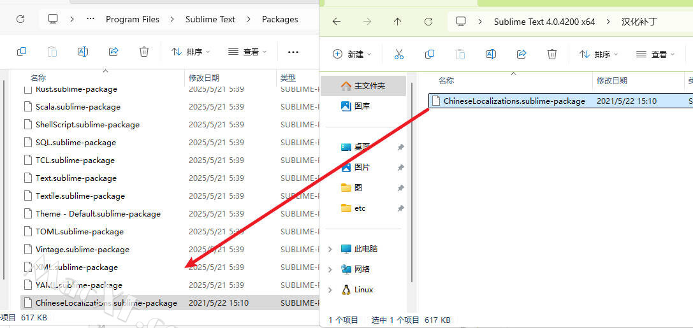
Task: Open the monitor icon in the right address bar
Action: [x=461, y=21]
